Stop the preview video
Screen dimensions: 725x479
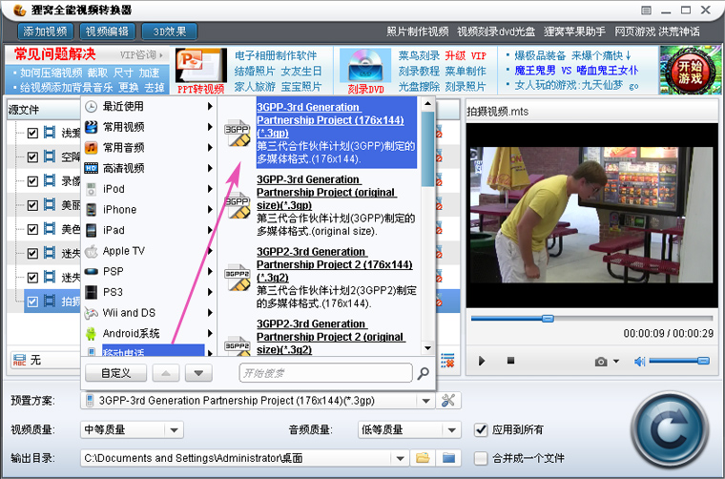coord(510,360)
